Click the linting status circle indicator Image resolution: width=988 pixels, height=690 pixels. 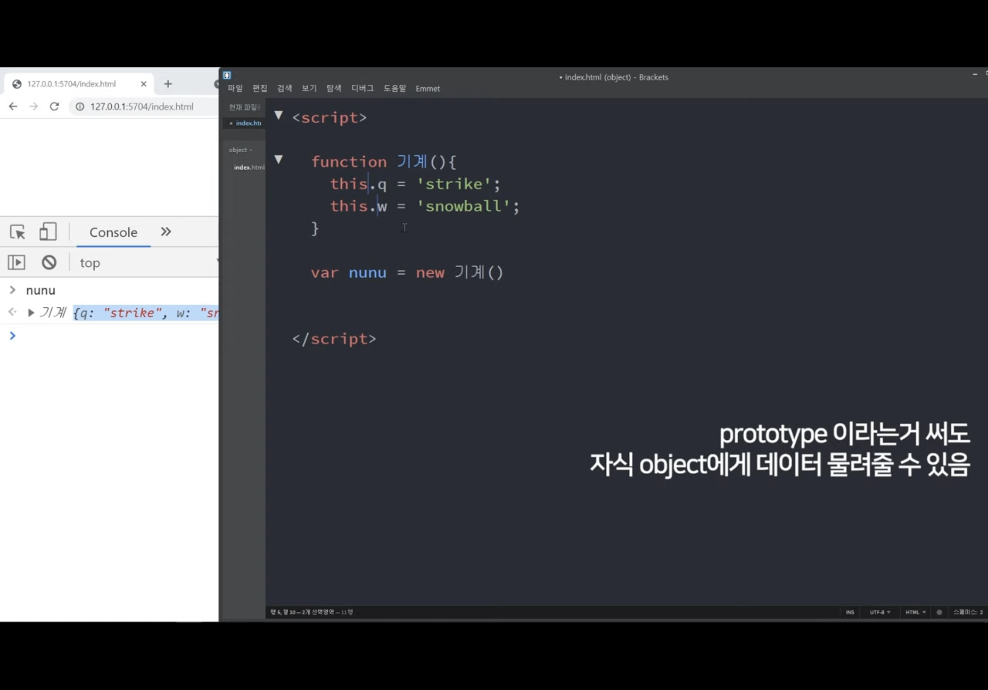[939, 612]
